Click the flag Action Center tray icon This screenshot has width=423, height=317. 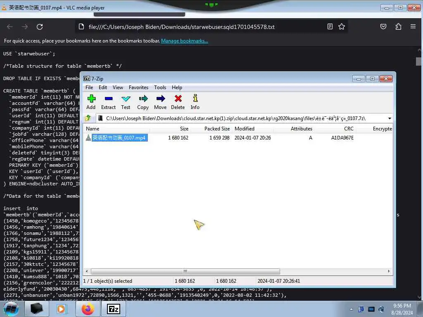[361, 309]
